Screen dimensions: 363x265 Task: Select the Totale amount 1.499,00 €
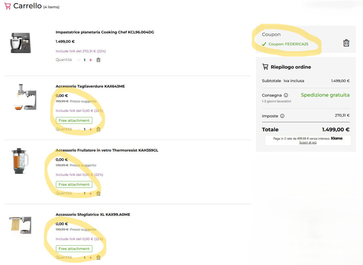coord(336,129)
